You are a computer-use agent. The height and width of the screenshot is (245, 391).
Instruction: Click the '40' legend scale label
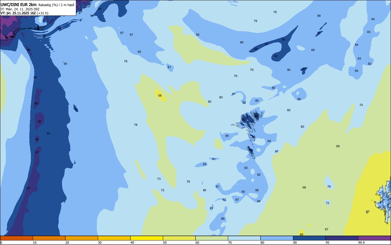click(132, 243)
